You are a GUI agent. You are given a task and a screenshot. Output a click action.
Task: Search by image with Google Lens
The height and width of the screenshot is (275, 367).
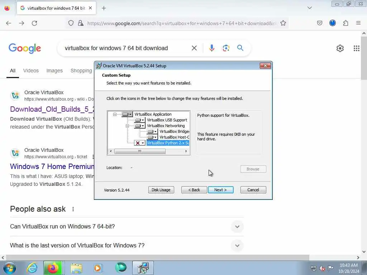click(x=226, y=48)
